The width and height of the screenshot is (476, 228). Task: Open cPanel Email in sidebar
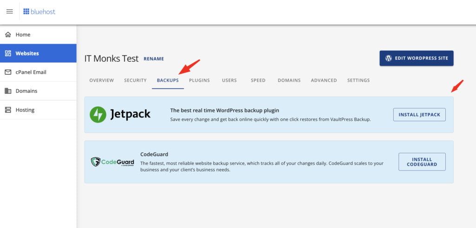[38, 72]
